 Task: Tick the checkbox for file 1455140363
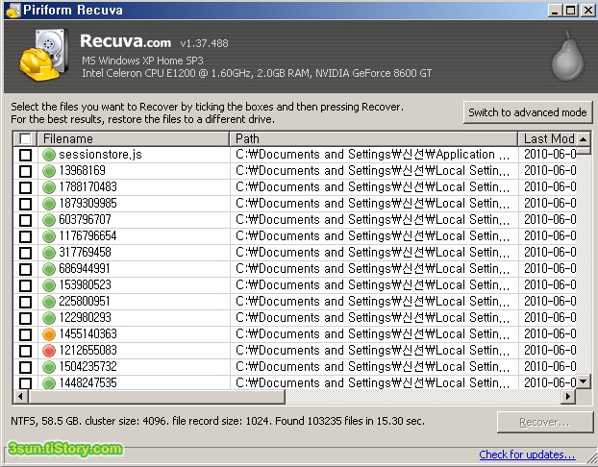[x=26, y=334]
